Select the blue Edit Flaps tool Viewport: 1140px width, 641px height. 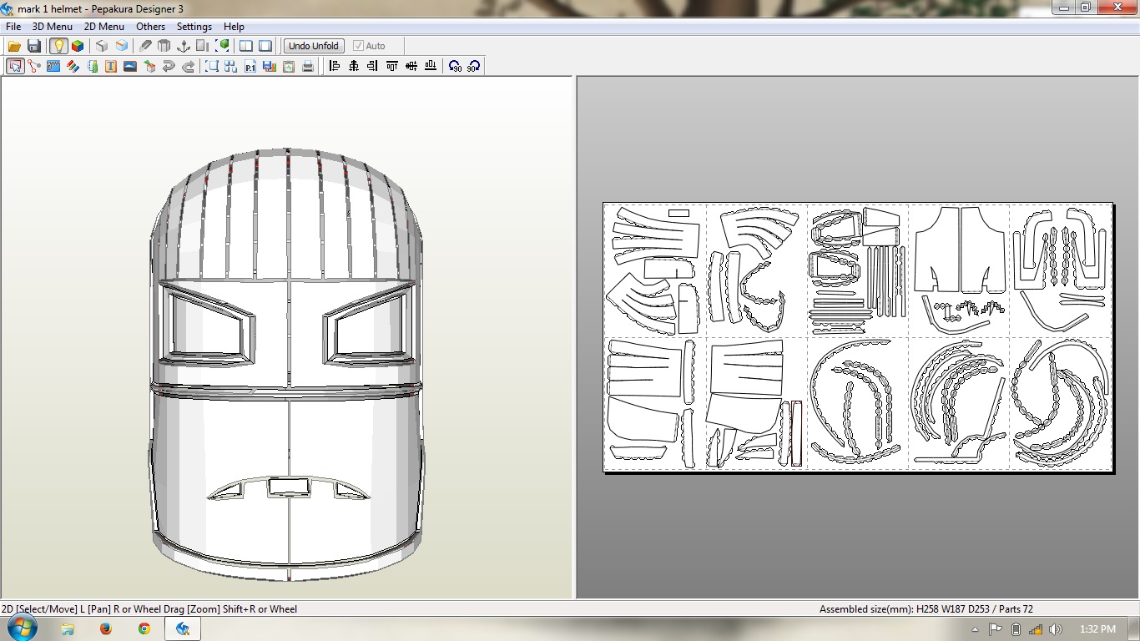point(53,66)
